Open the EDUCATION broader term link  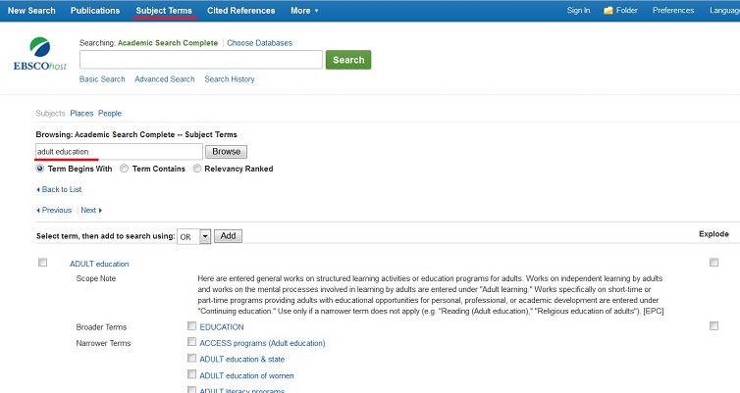click(222, 327)
